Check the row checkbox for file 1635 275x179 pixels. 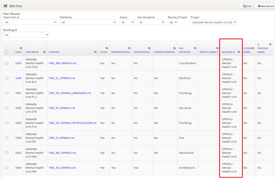[7, 153]
